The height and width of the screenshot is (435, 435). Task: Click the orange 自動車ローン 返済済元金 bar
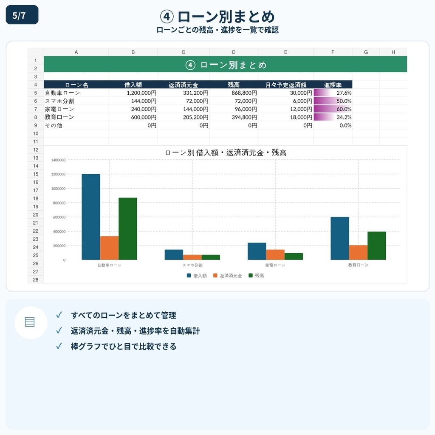pos(109,248)
